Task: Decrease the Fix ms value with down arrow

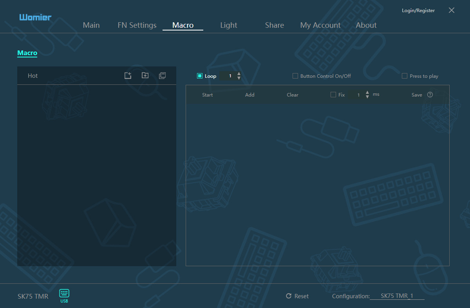Action: pyautogui.click(x=367, y=97)
